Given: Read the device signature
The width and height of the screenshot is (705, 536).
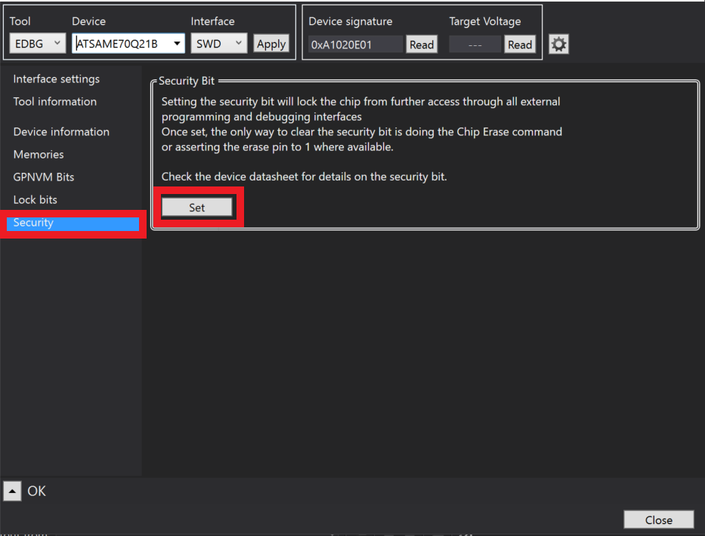Looking at the screenshot, I should point(421,45).
